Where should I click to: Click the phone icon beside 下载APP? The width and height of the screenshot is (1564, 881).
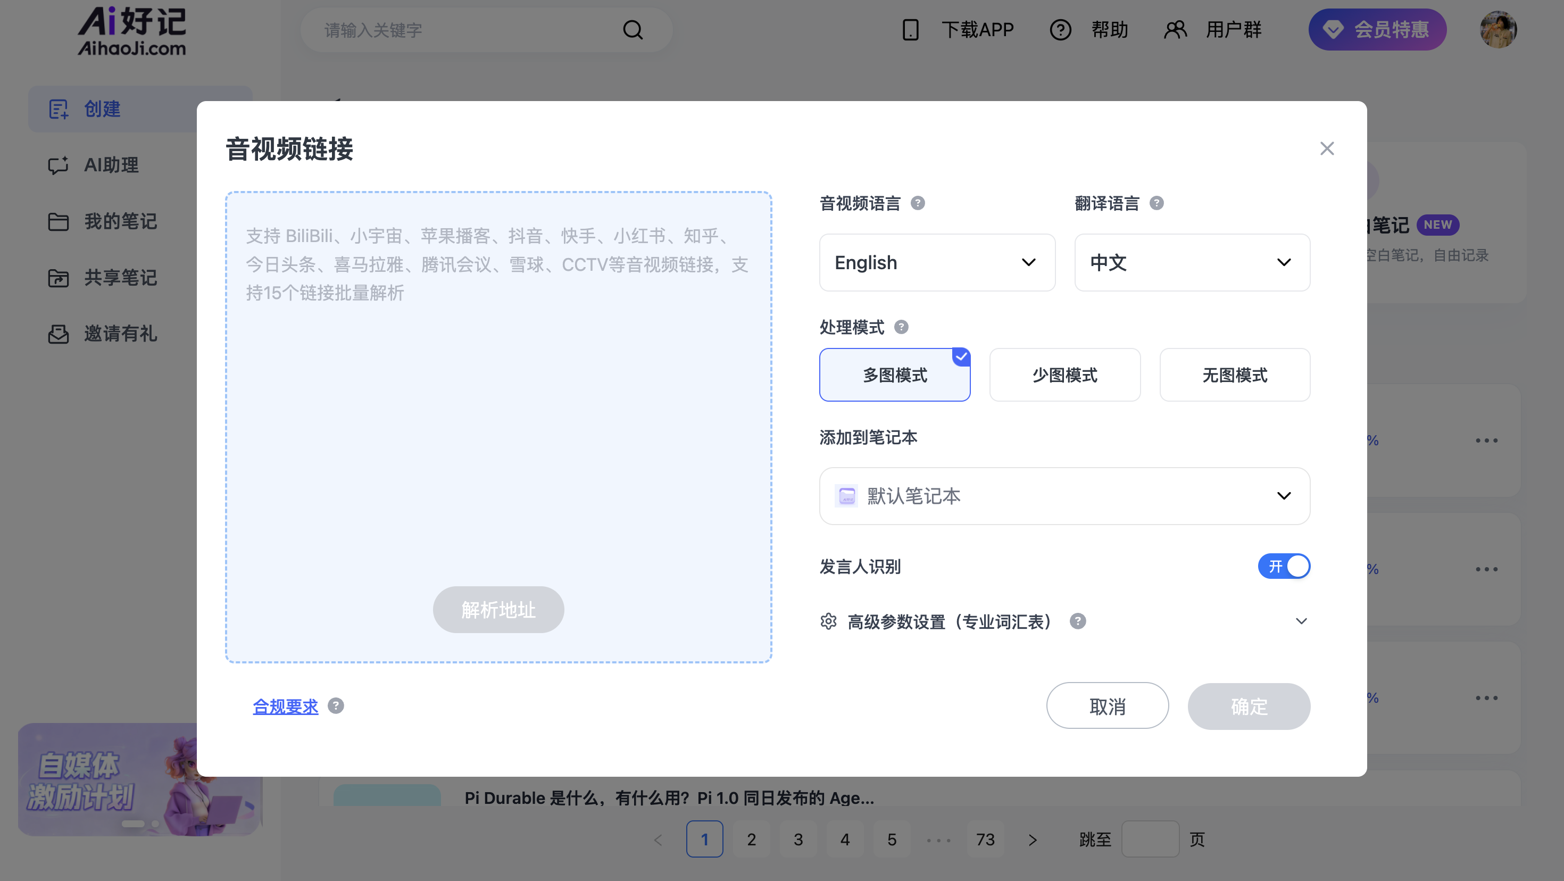point(910,30)
